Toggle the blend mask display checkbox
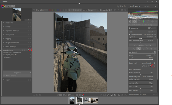Viewport: 172px width, 105px height. tap(155, 52)
